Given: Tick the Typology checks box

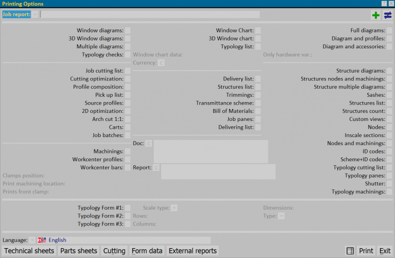Looking at the screenshot, I should tap(128, 55).
